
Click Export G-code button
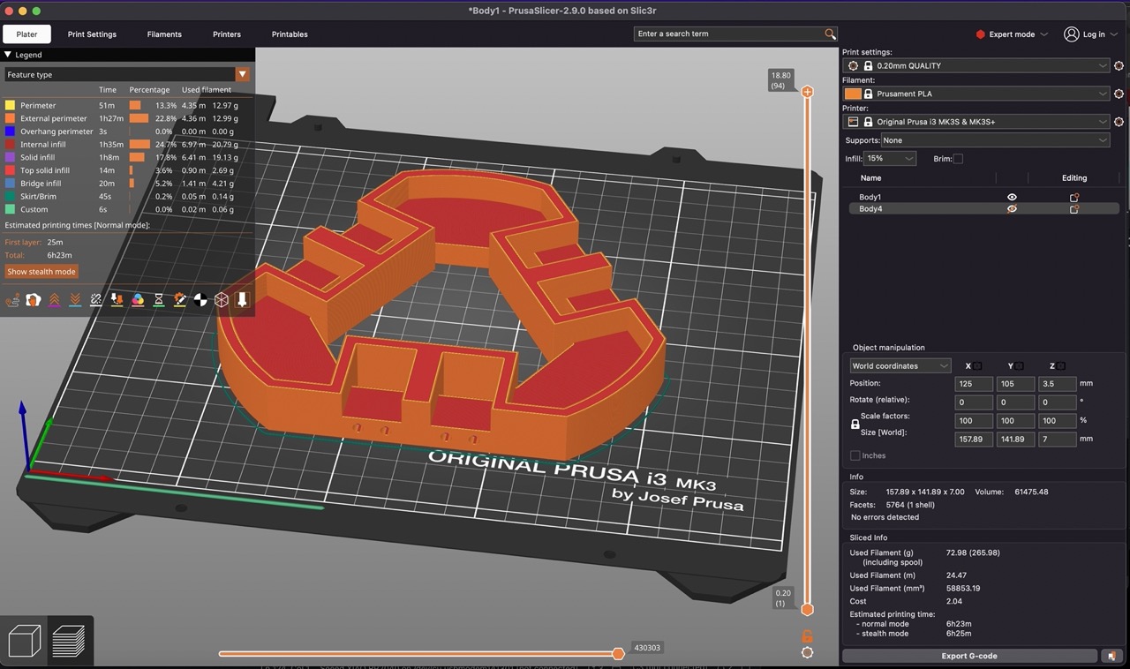point(970,656)
